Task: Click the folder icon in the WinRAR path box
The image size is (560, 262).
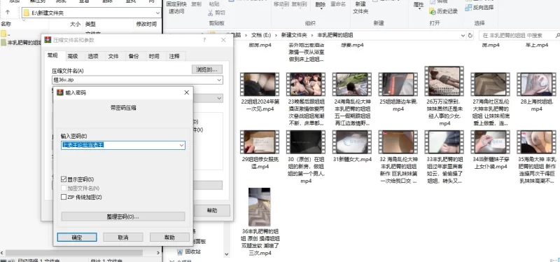Action: click(26, 13)
